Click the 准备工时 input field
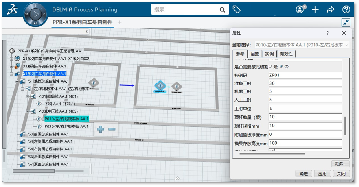359x187 pixels. coord(305,83)
